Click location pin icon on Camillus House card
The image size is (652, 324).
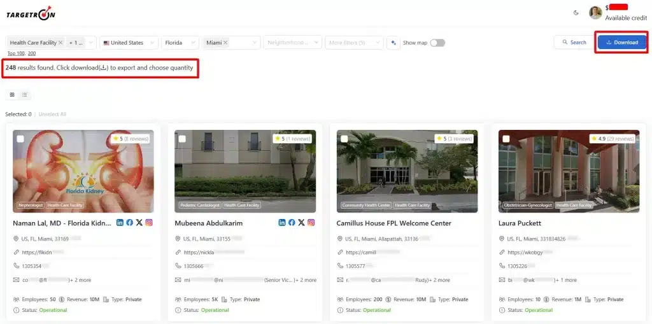(340, 239)
